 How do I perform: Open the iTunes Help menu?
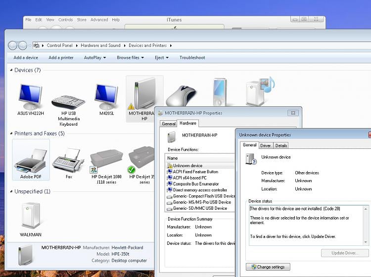pyautogui.click(x=116, y=20)
